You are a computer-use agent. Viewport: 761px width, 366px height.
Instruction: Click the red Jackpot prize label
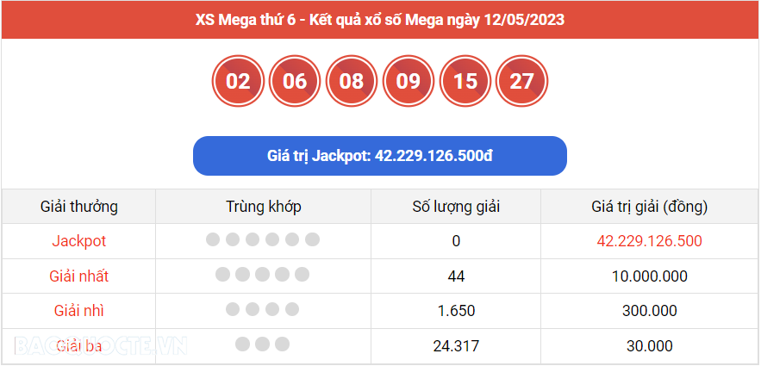79,241
